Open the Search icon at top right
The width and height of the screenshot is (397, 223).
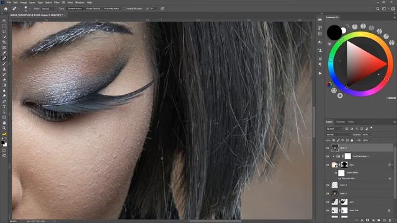tap(378, 9)
